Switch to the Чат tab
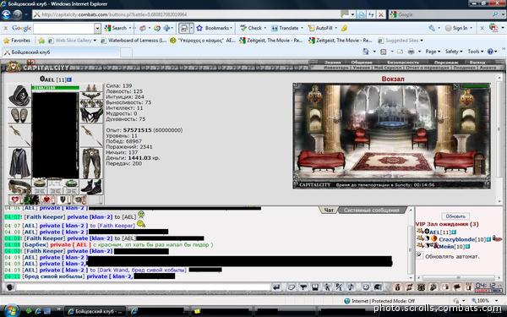The height and width of the screenshot is (317, 507). (329, 210)
